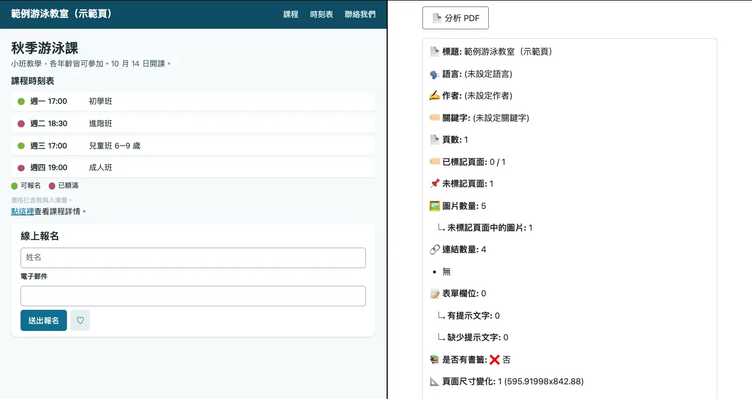Click the red dot for 週二 18:30

click(x=21, y=124)
